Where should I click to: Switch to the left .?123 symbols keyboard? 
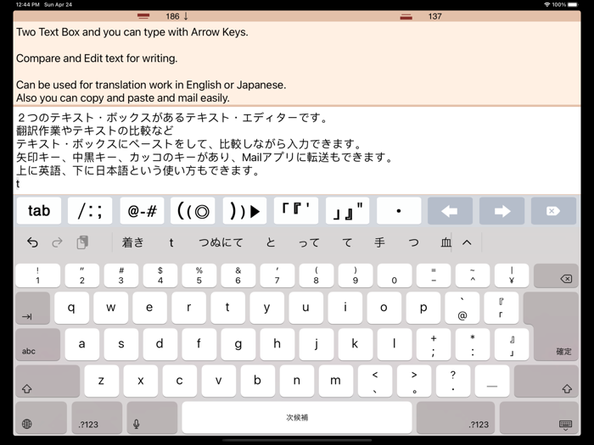87,423
